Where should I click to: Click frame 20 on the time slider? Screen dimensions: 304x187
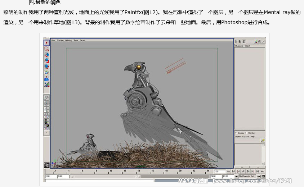tap(180, 171)
